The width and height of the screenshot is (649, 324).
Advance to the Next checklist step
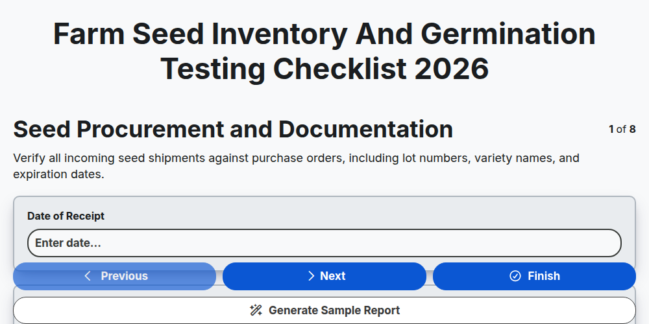[x=324, y=276]
